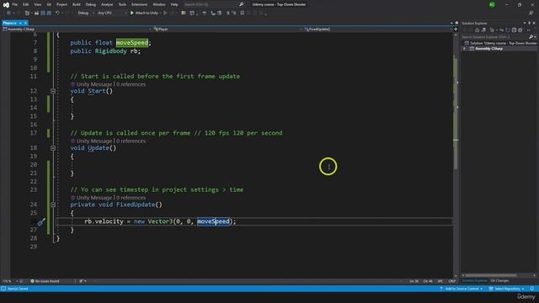Click the Visual Studio logo icon
The width and height of the screenshot is (539, 303).
pyautogui.click(x=6, y=5)
